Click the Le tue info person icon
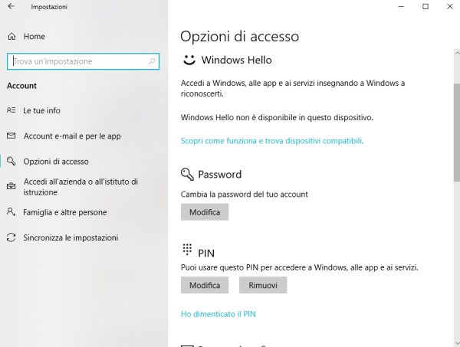 [x=11, y=110]
